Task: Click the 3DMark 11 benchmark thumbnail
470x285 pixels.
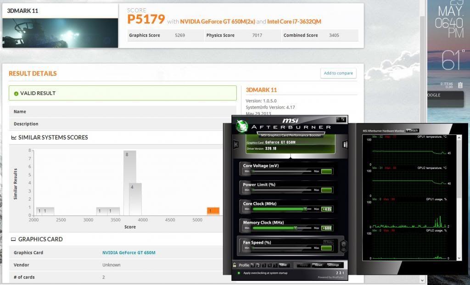Action: pyautogui.click(x=60, y=33)
